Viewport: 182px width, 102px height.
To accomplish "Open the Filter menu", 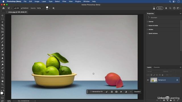I will (64, 1).
